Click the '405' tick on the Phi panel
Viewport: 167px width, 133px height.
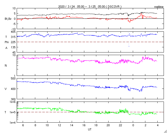[13, 32]
